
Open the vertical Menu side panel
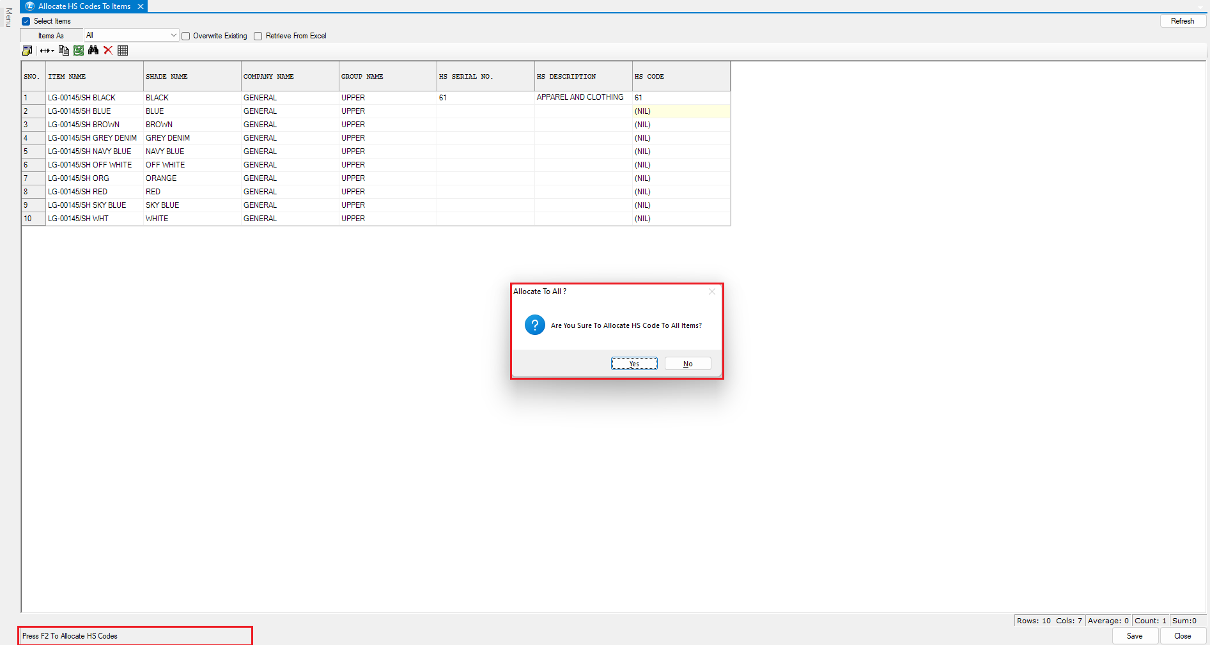click(x=8, y=17)
